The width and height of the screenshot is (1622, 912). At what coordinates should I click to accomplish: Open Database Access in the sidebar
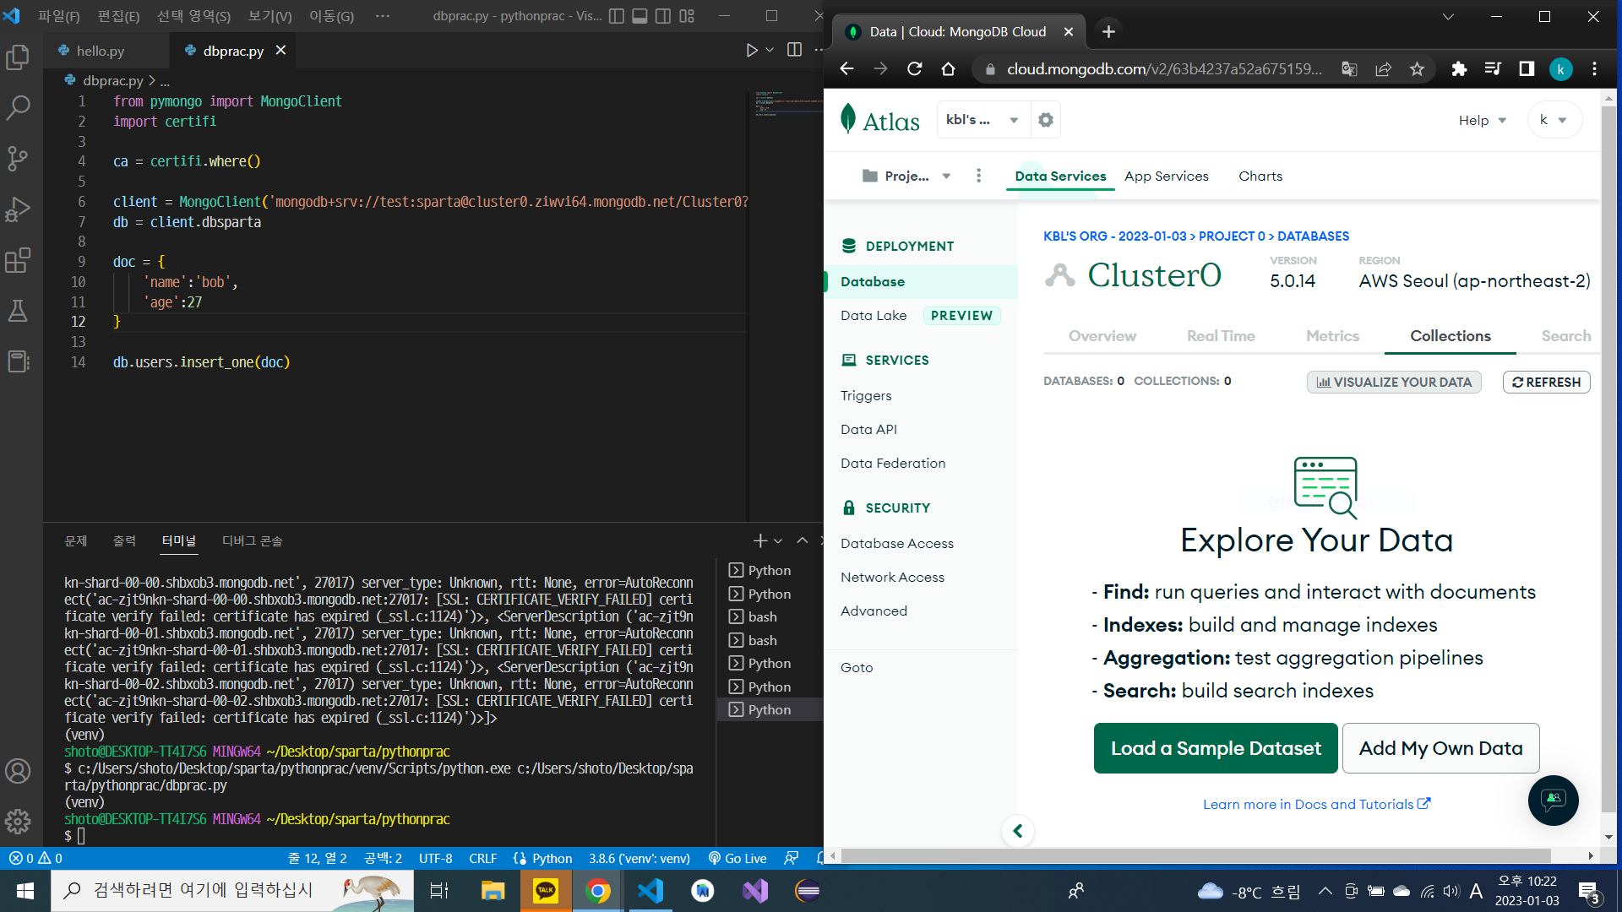(897, 543)
